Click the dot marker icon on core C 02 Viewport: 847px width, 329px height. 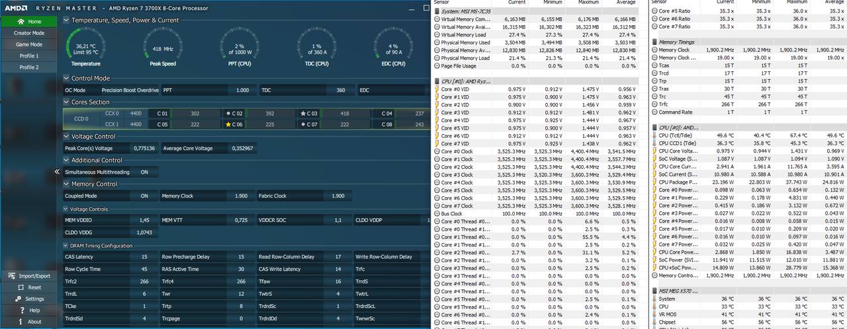[x=228, y=114]
